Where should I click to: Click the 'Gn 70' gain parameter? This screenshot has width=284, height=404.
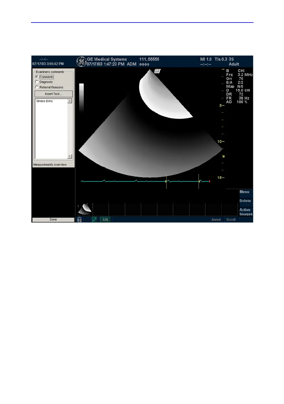pyautogui.click(x=235, y=79)
